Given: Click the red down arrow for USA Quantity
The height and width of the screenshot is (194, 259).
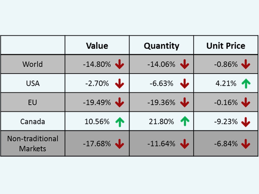Looking at the screenshot, I should (x=185, y=84).
